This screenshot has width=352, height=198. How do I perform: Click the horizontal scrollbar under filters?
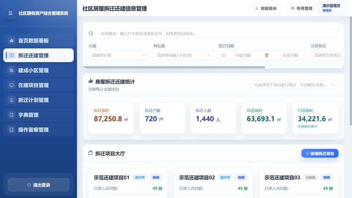coord(174,67)
